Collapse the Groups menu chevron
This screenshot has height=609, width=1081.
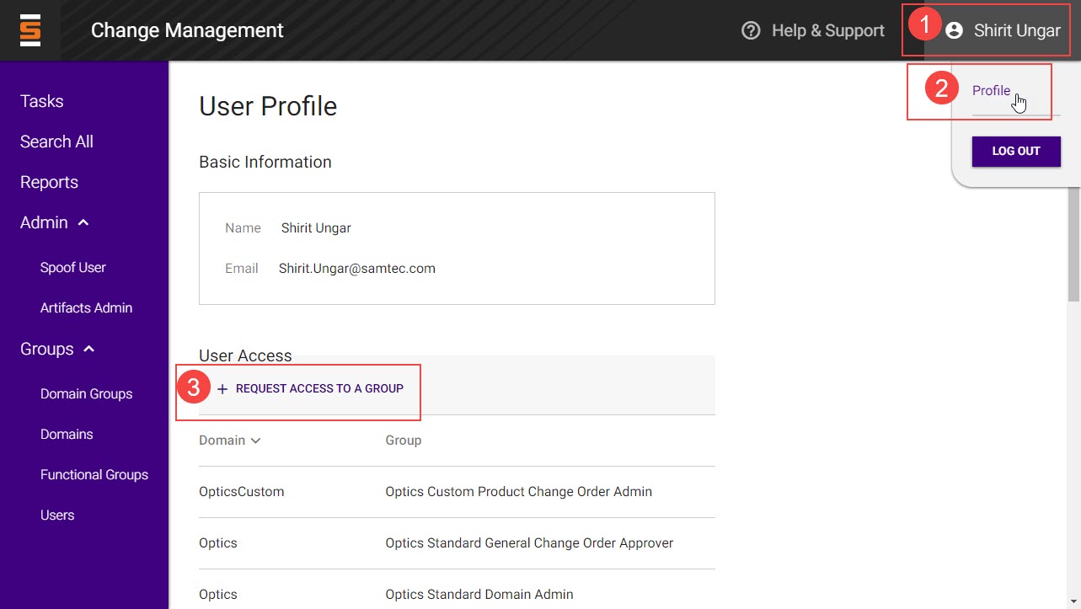click(89, 349)
